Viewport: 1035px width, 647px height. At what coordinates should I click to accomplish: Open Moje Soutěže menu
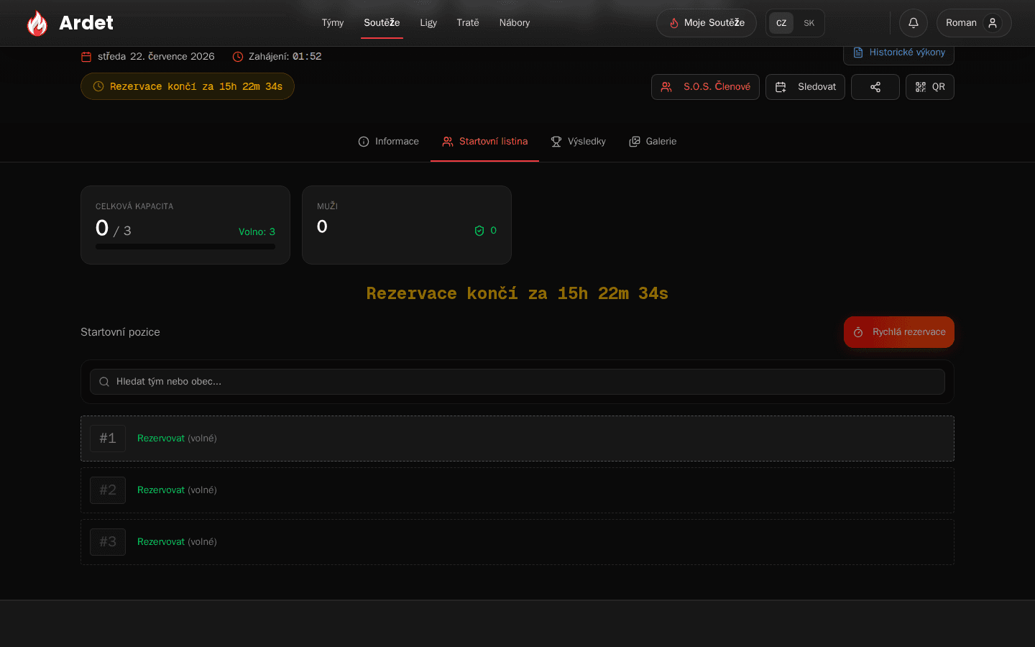coord(707,23)
